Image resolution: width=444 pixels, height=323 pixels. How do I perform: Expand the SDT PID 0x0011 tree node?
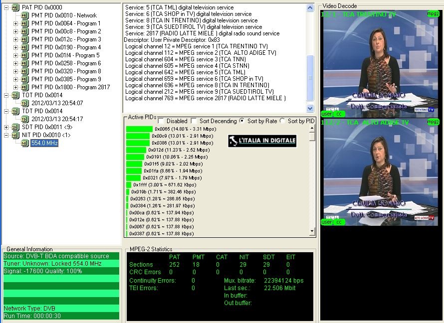coord(6,127)
